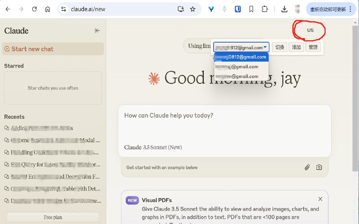Open the browser downloads icon

(x=284, y=9)
